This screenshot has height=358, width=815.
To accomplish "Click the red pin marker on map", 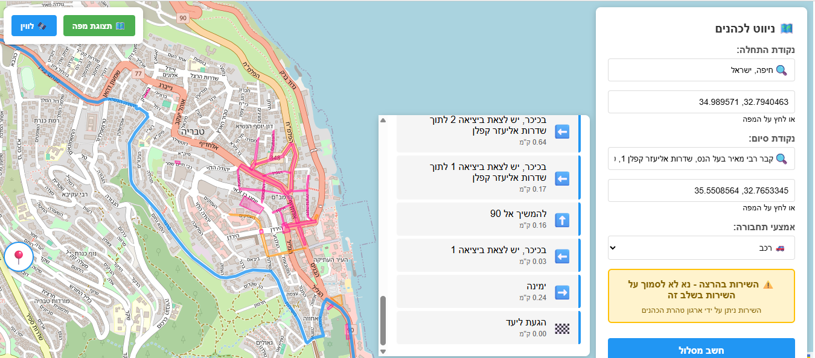I will (19, 258).
